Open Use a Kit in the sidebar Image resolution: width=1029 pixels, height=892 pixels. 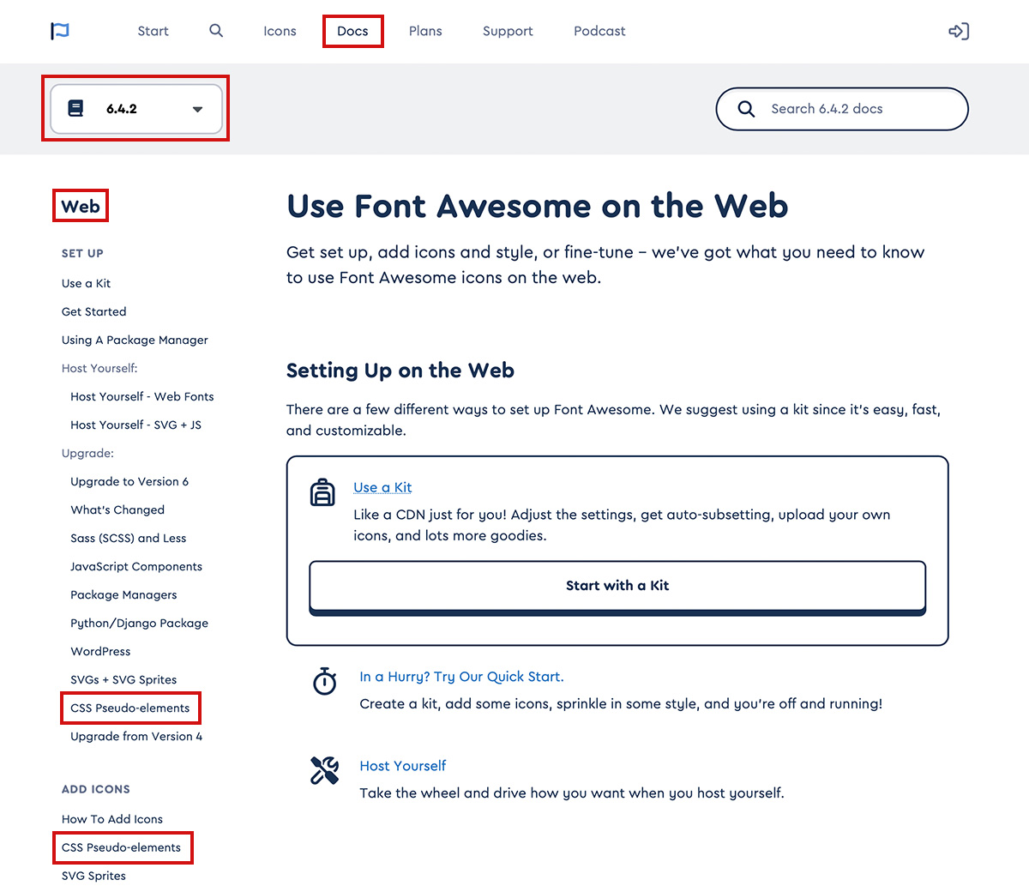[86, 283]
